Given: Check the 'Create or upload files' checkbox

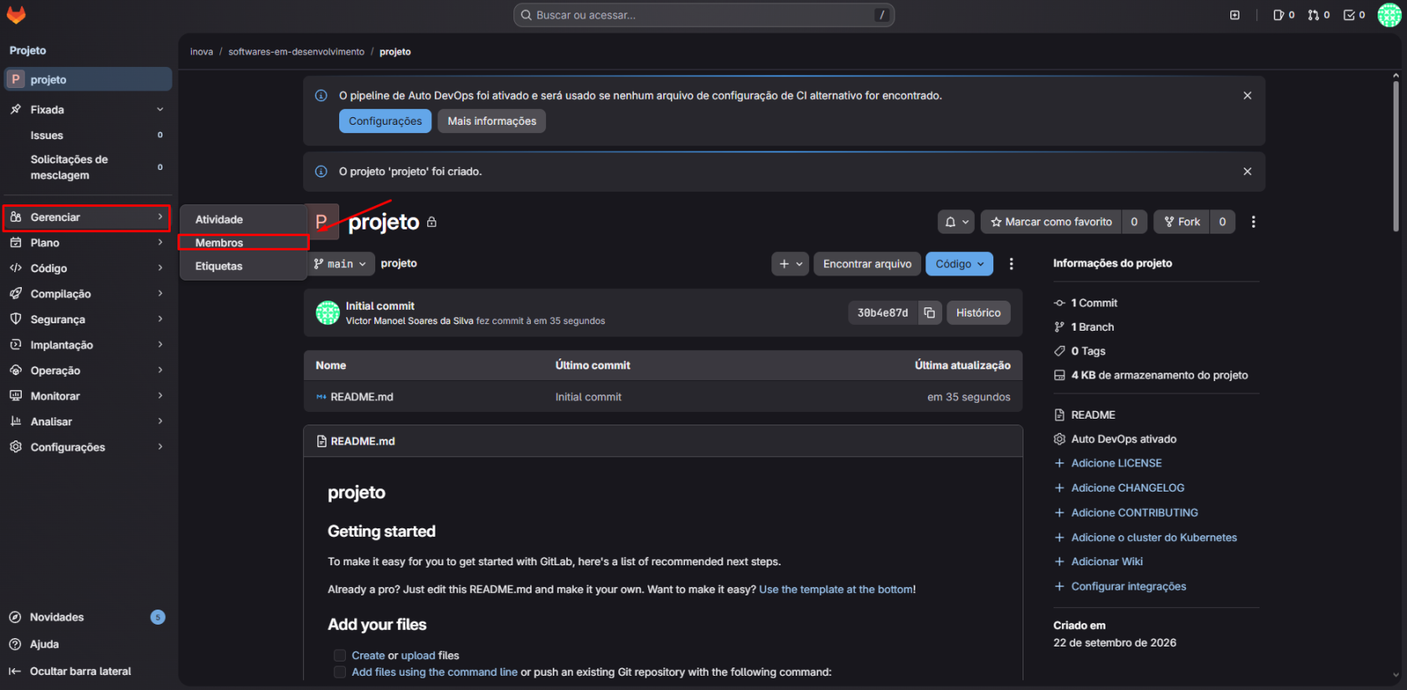Looking at the screenshot, I should [x=339, y=656].
